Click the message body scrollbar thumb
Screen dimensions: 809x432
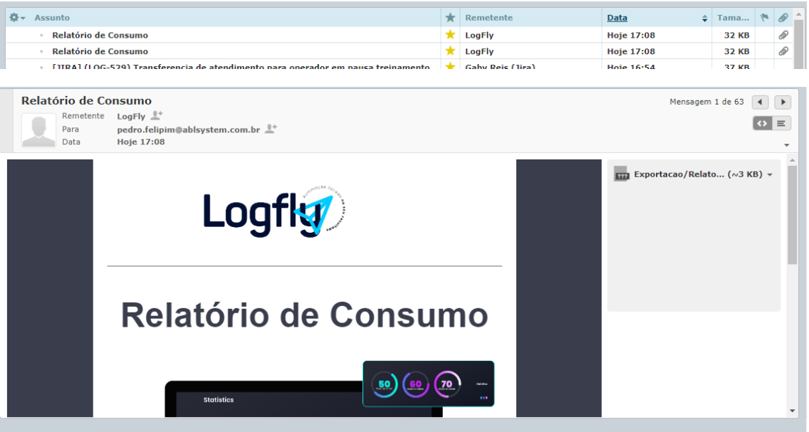[792, 216]
